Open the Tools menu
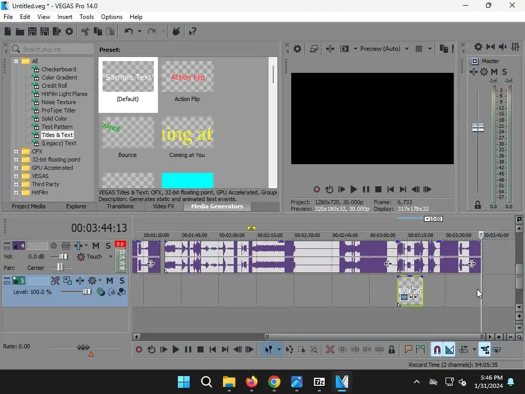The image size is (525, 394). [86, 17]
